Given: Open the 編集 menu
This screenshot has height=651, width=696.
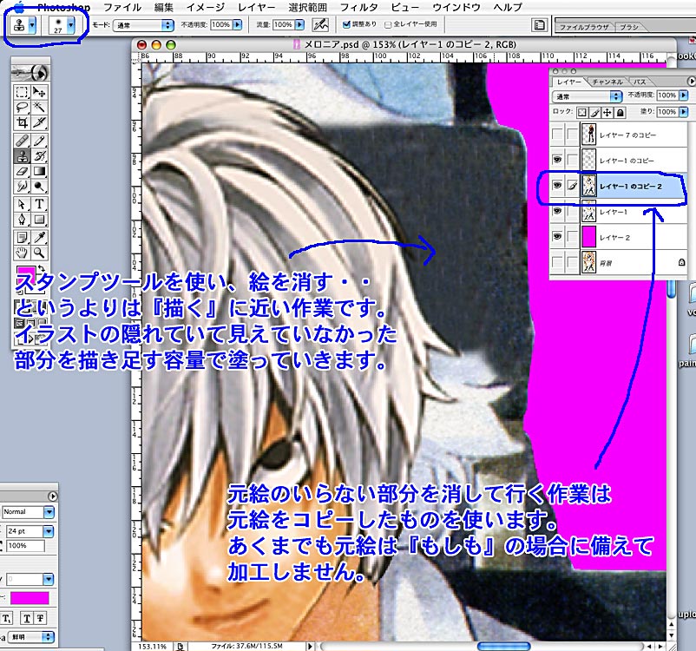Looking at the screenshot, I should 163,8.
